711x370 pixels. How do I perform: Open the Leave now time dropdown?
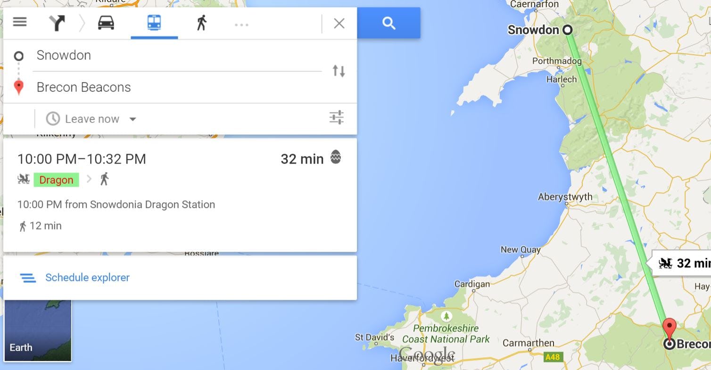click(x=91, y=119)
